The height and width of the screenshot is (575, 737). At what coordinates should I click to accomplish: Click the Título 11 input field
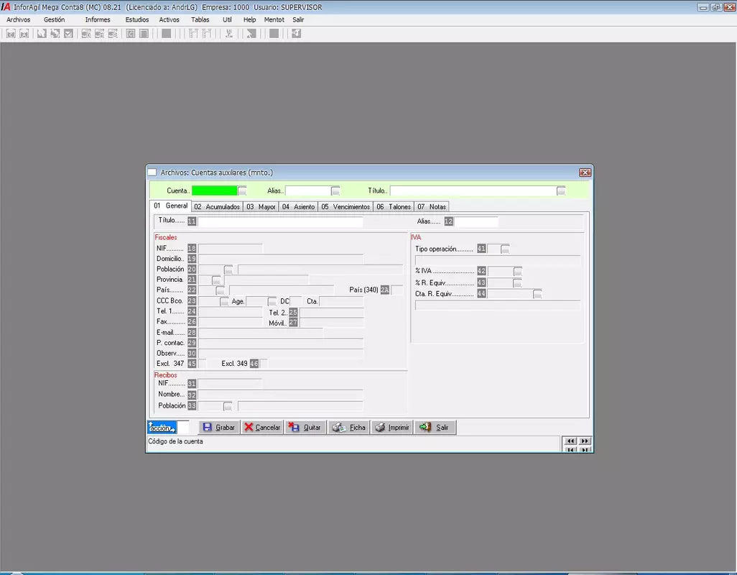pyautogui.click(x=281, y=221)
